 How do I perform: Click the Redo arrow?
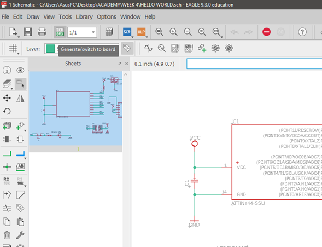pos(248,32)
